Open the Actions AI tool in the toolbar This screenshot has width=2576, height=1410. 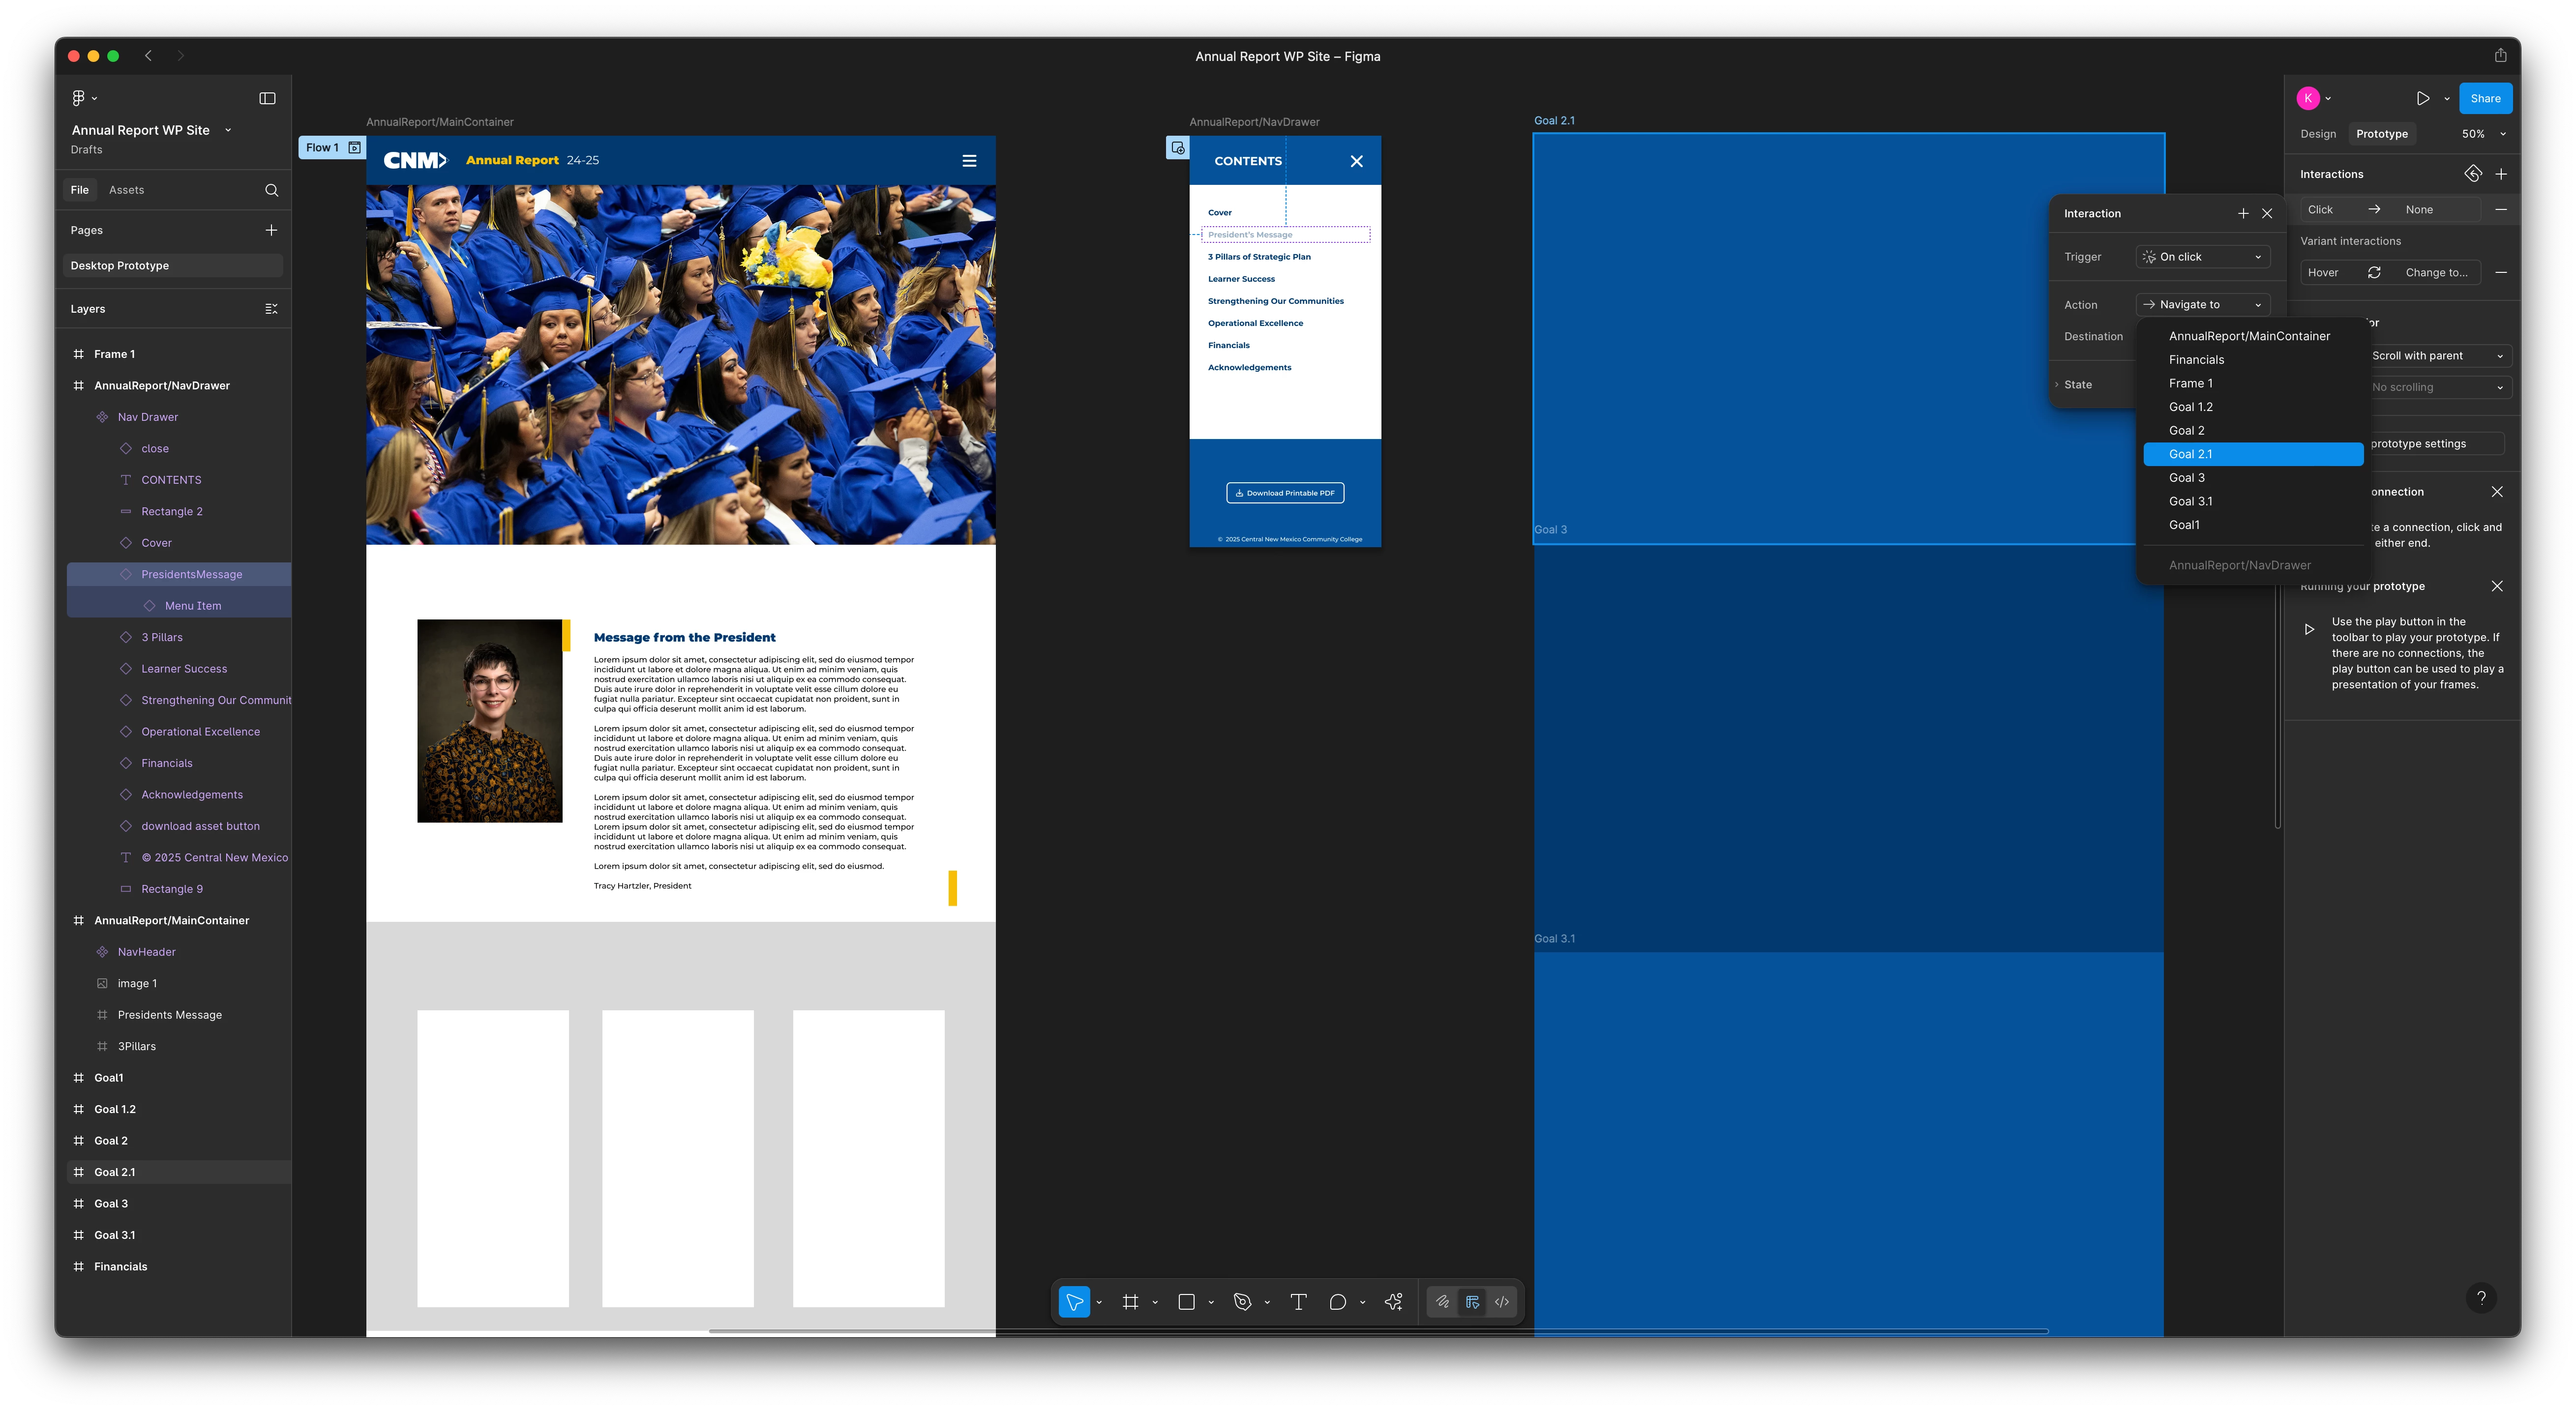pyautogui.click(x=1393, y=1302)
